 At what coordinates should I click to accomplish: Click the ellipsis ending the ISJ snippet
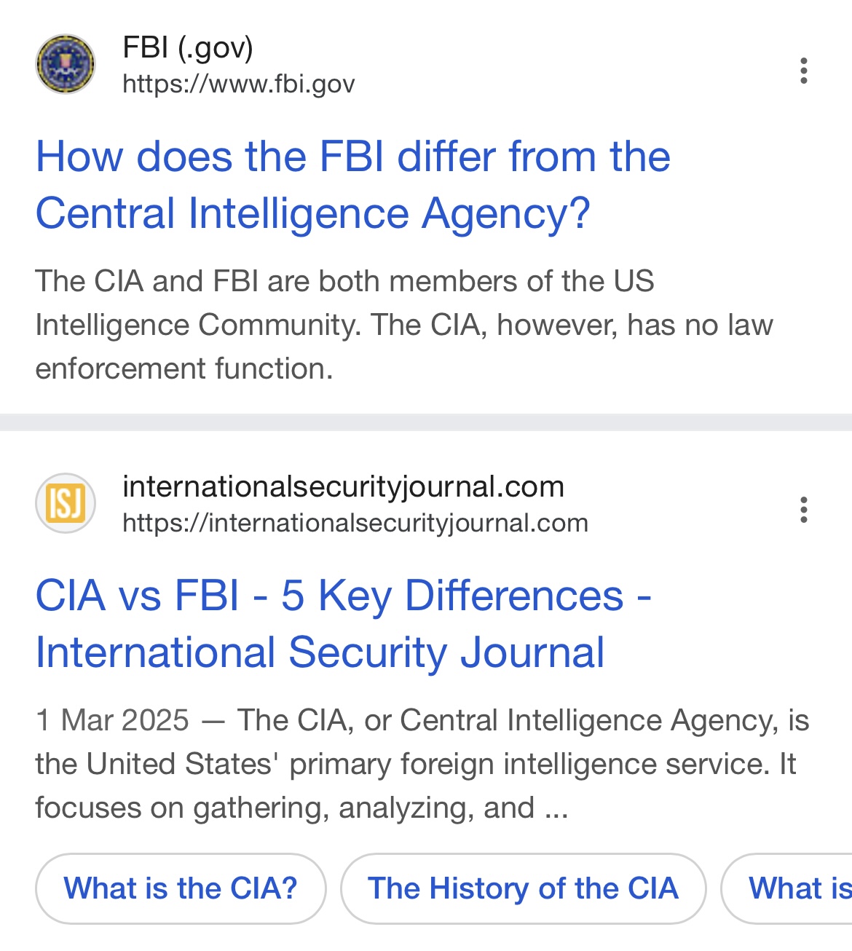pos(556,810)
